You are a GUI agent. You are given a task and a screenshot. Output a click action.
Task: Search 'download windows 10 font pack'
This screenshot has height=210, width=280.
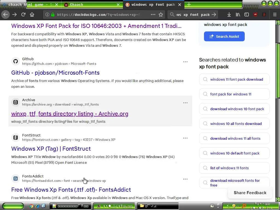pyautogui.click(x=234, y=109)
